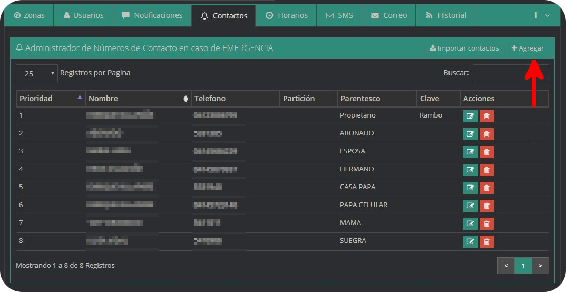Open the Zonas tab

[x=29, y=15]
